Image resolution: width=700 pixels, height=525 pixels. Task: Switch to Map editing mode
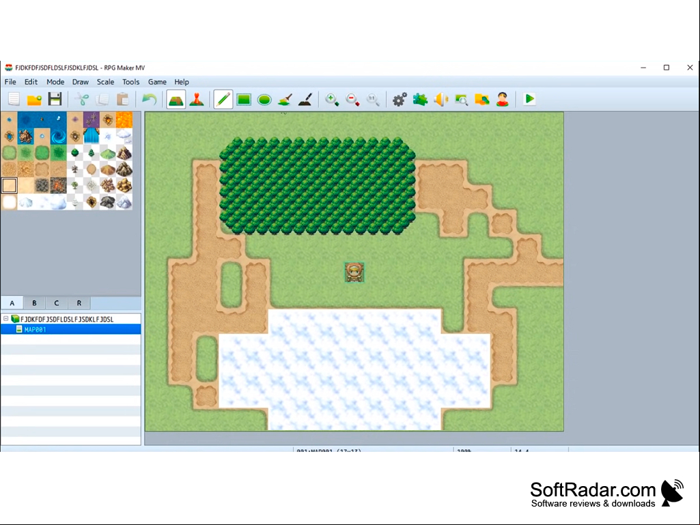click(x=176, y=99)
